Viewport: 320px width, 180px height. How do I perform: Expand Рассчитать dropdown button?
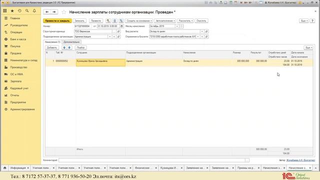tap(185, 21)
